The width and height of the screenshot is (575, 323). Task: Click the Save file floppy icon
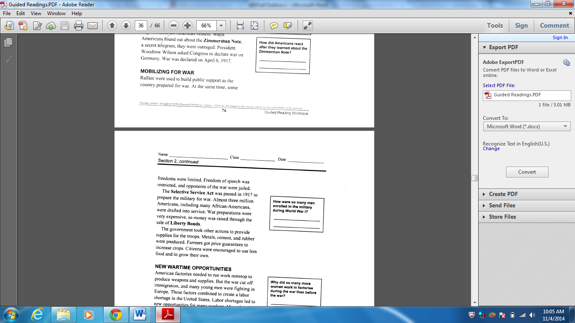coord(64,26)
